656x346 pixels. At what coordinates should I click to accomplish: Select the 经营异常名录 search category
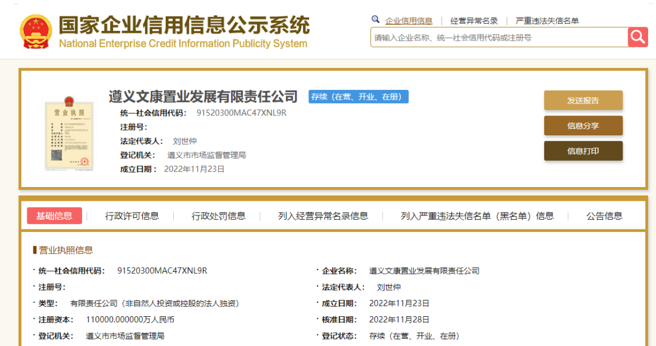coord(474,21)
